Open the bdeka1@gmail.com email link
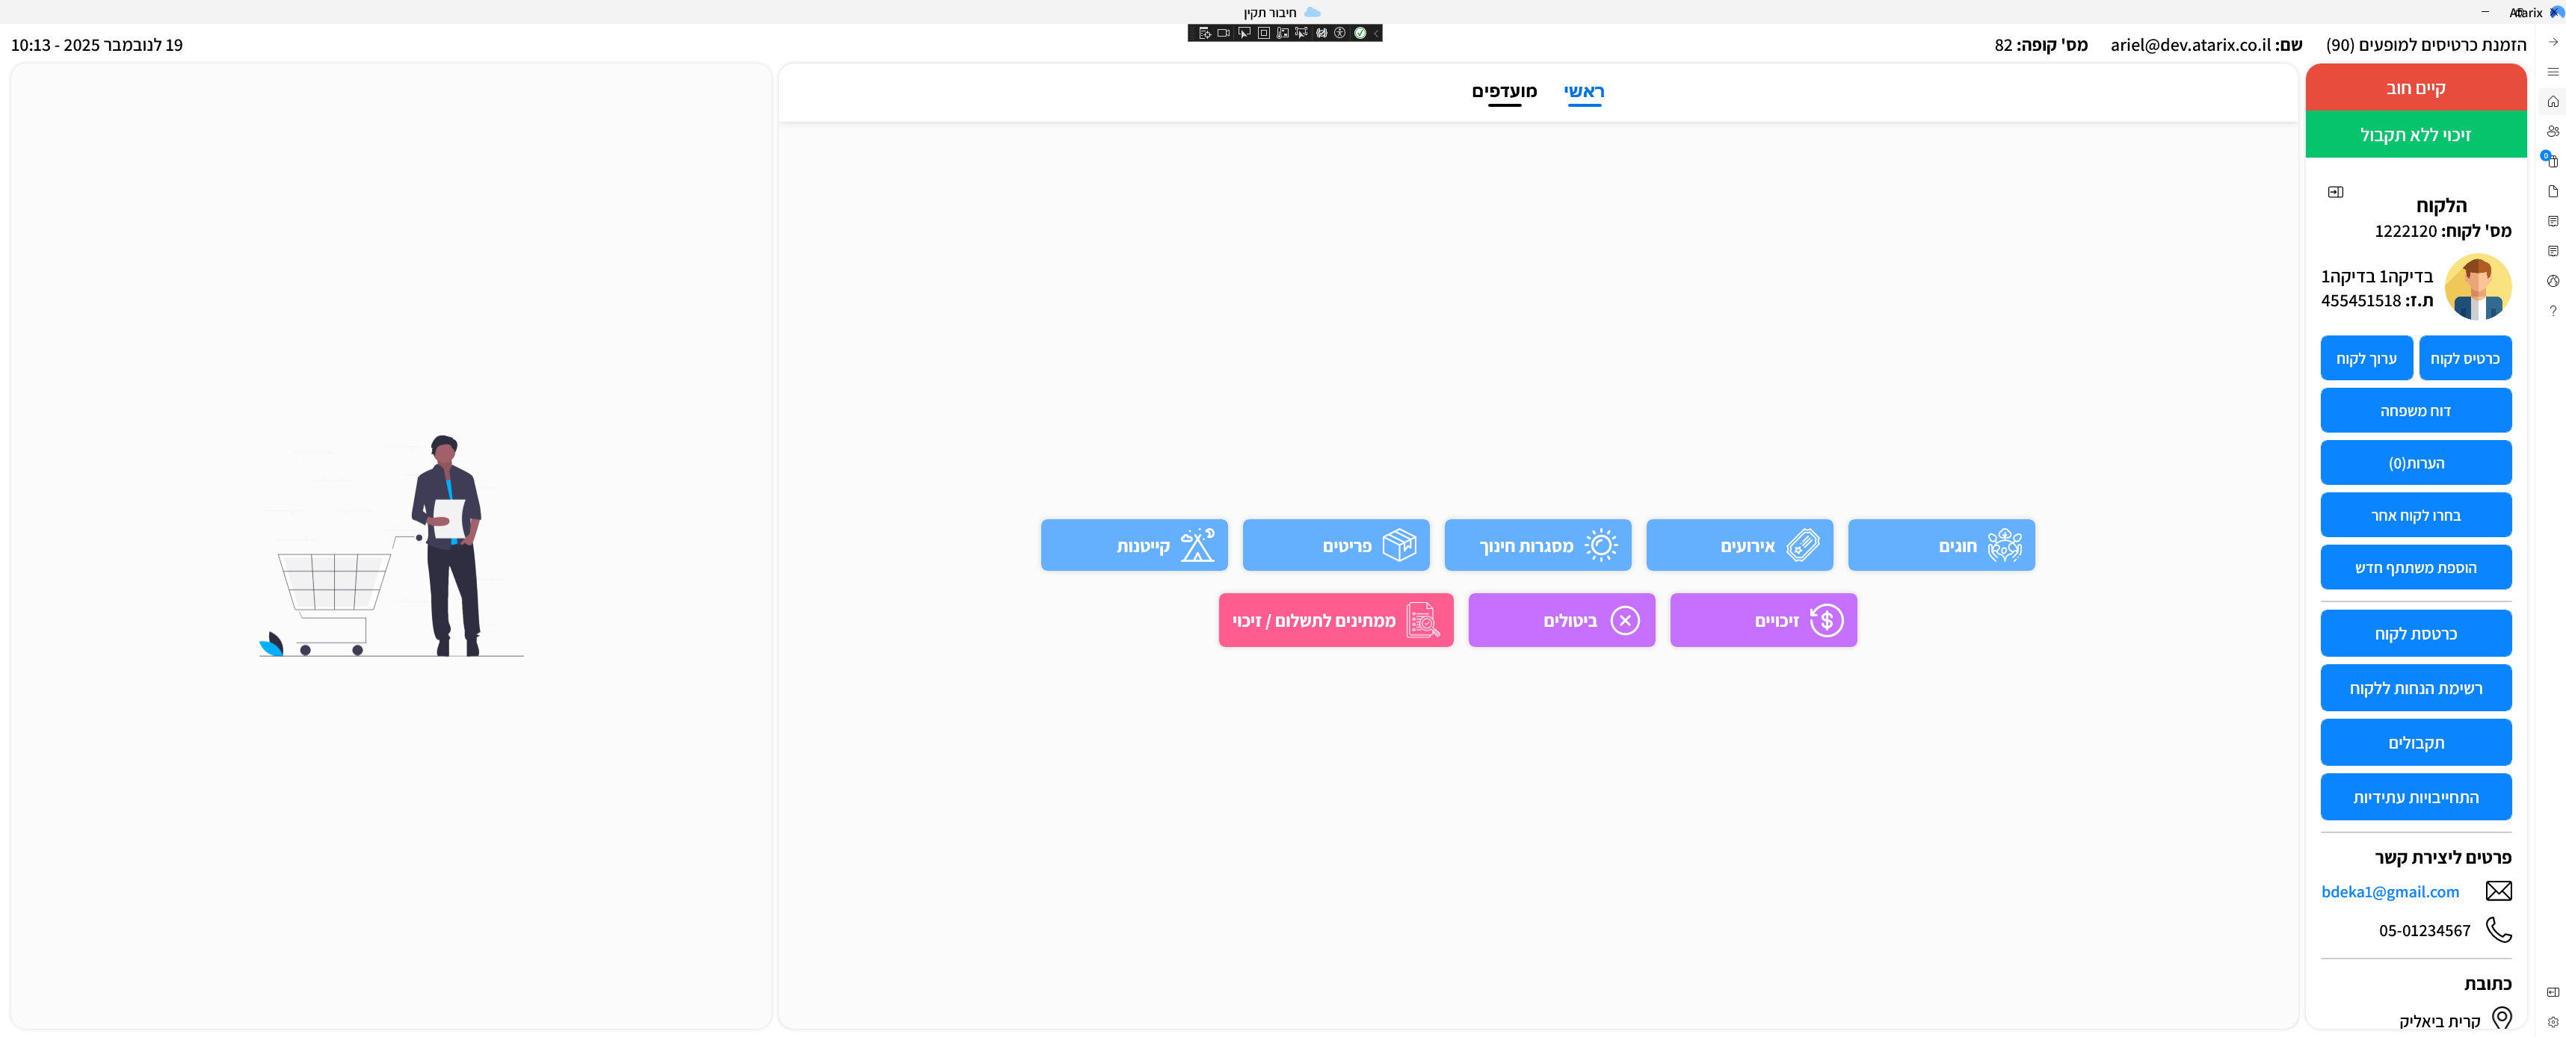Image resolution: width=2566 pixels, height=1037 pixels. click(2390, 892)
